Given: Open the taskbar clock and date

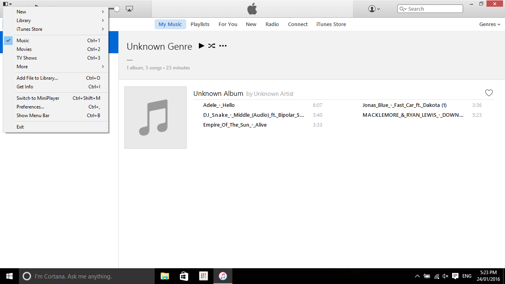Looking at the screenshot, I should [488, 276].
